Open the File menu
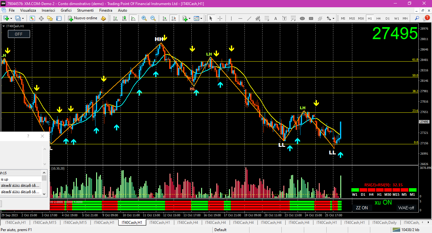This screenshot has height=233, width=432. pos(12,10)
